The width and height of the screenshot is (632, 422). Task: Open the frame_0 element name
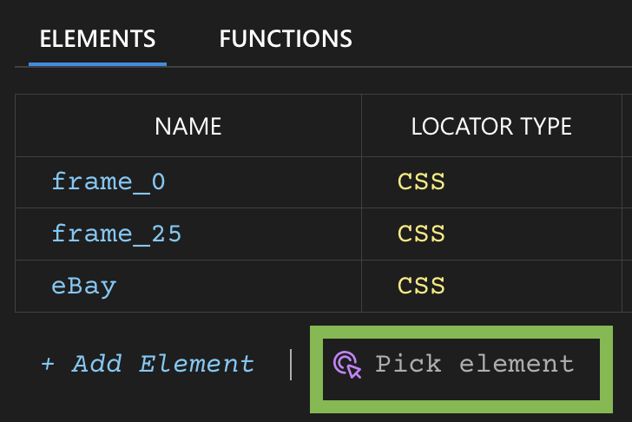pos(109,181)
